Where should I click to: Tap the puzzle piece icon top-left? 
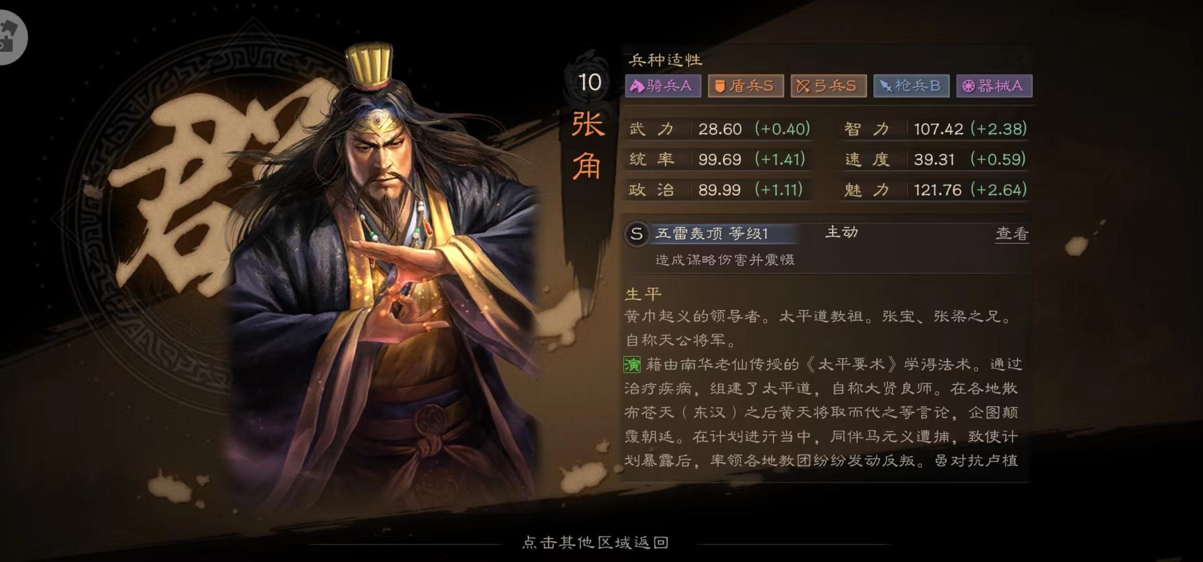(10, 36)
